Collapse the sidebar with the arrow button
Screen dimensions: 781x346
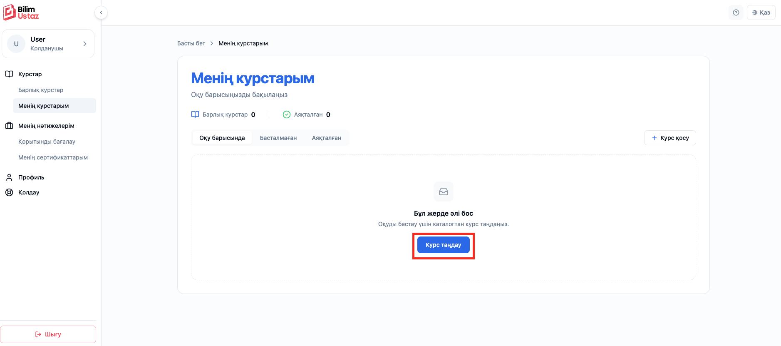click(x=101, y=12)
